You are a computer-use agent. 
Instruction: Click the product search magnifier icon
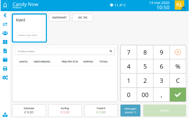[111, 51]
